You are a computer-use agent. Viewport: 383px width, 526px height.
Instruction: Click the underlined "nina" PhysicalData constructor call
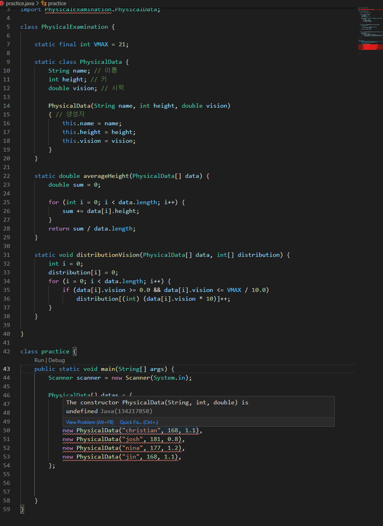tap(123, 448)
